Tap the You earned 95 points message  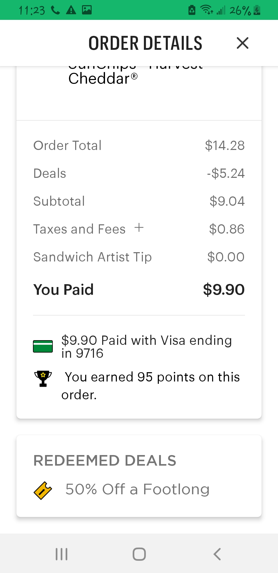(x=152, y=385)
